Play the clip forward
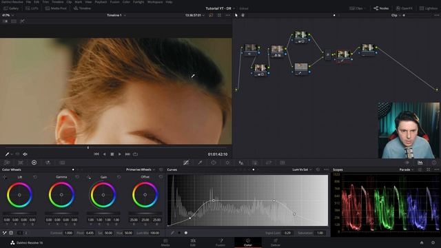This screenshot has height=248, width=441. click(119, 154)
